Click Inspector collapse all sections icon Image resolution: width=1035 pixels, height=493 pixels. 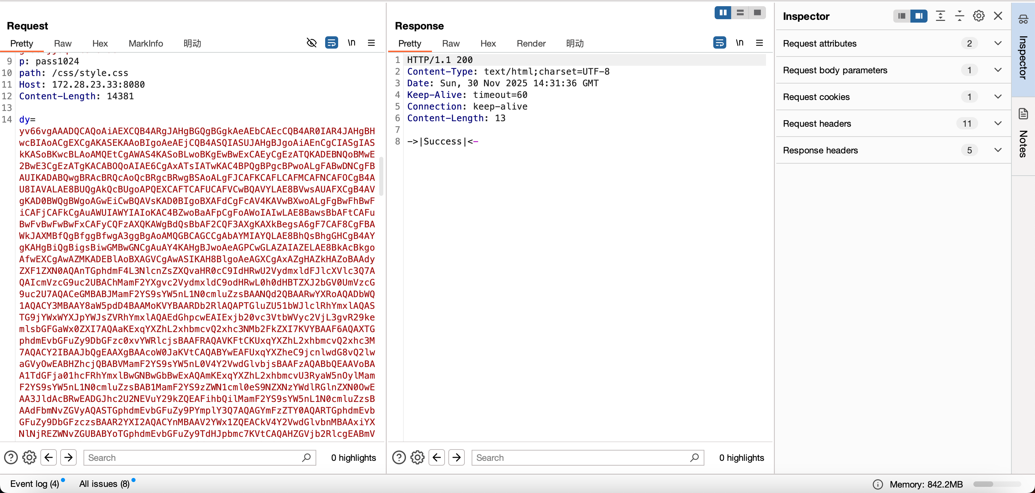(x=959, y=16)
